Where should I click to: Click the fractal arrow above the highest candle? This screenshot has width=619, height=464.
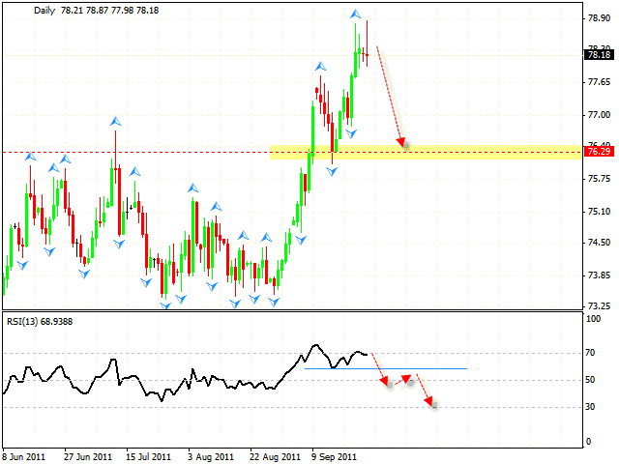pyautogui.click(x=356, y=14)
